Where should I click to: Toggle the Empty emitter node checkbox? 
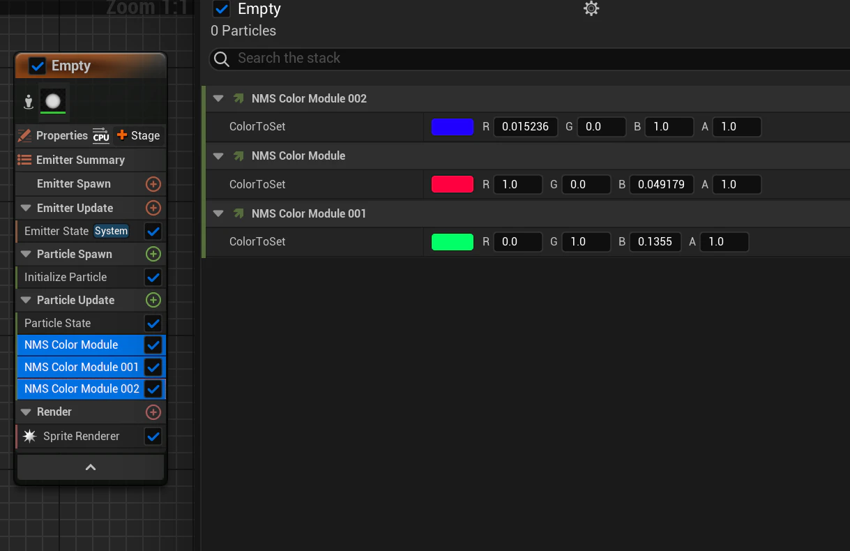[38, 66]
